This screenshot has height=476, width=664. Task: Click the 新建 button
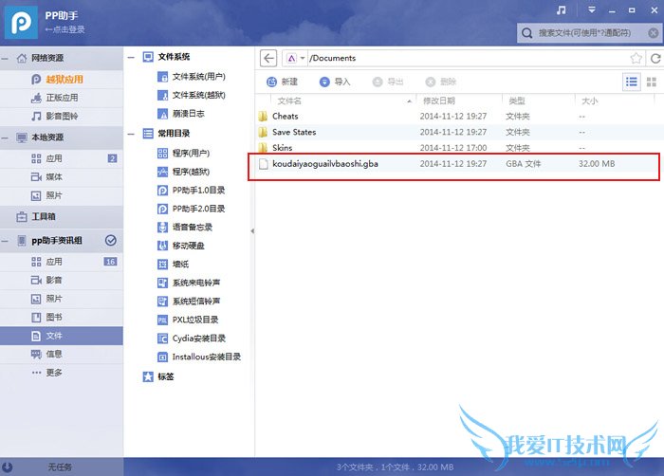282,82
